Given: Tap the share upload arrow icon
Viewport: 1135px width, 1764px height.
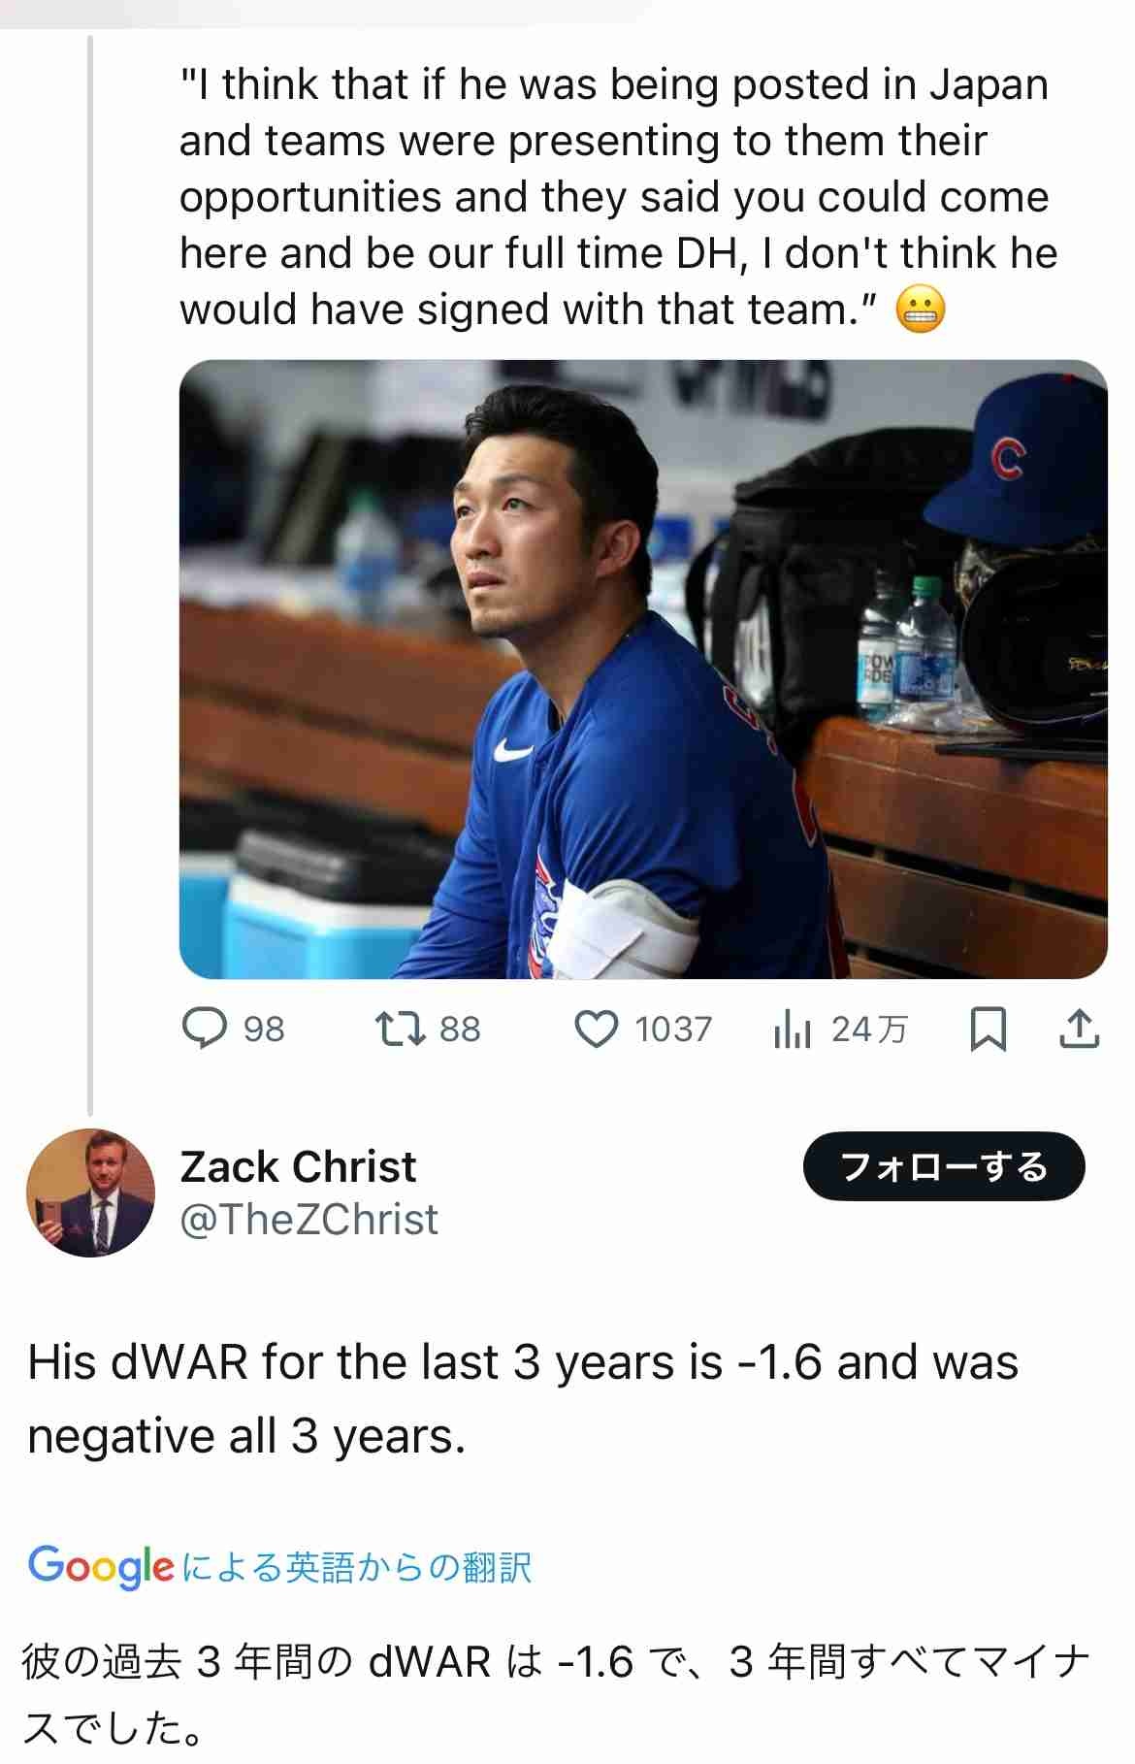Looking at the screenshot, I should coord(1079,1029).
